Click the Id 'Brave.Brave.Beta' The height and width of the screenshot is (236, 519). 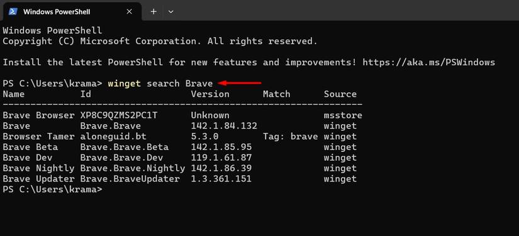pyautogui.click(x=125, y=147)
